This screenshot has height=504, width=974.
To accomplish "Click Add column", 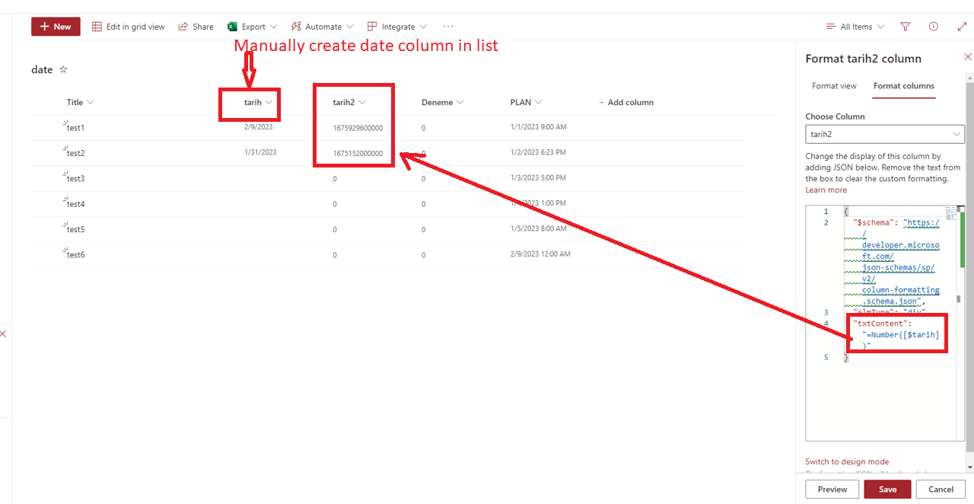I will pos(625,102).
